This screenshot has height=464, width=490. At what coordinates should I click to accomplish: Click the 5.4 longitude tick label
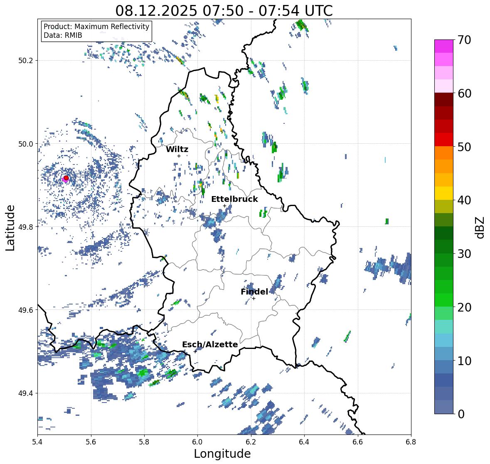pos(37,442)
